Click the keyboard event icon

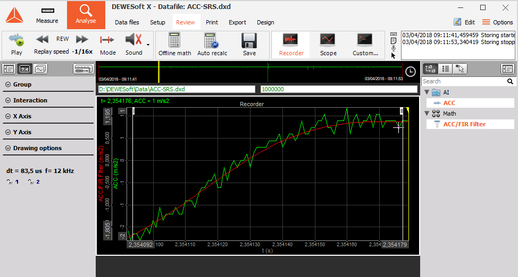[x=394, y=34]
